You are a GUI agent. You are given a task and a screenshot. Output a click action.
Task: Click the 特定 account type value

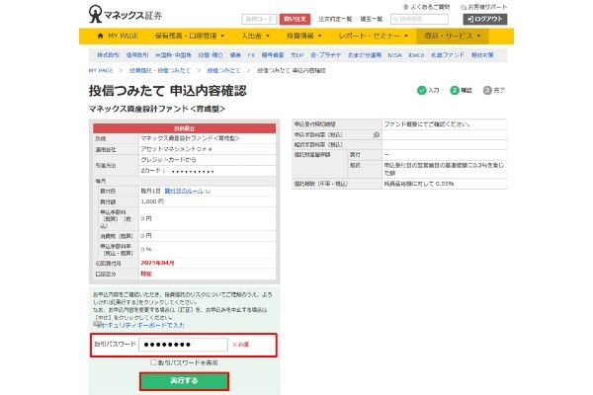point(146,274)
